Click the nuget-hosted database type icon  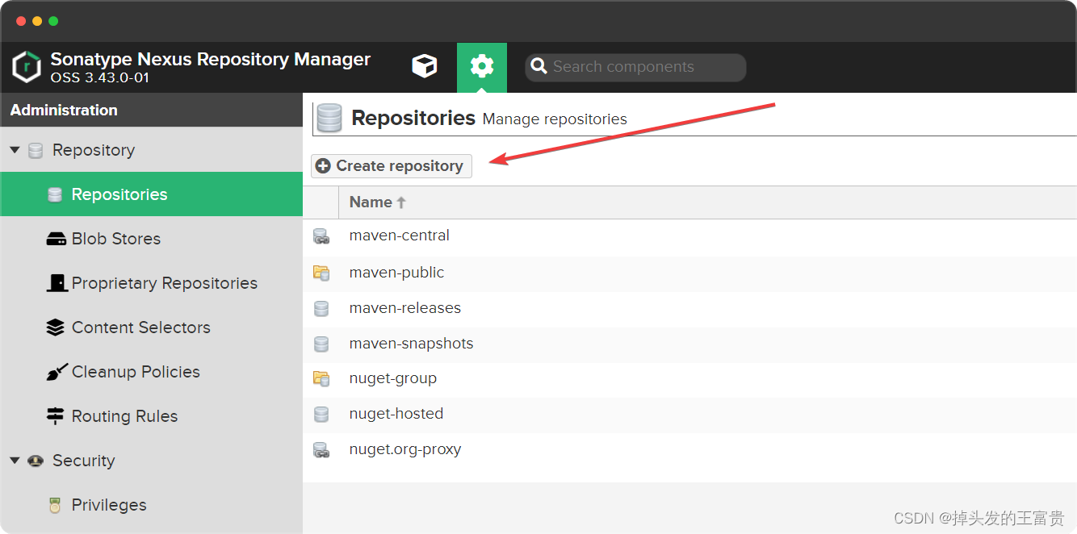[x=321, y=414]
